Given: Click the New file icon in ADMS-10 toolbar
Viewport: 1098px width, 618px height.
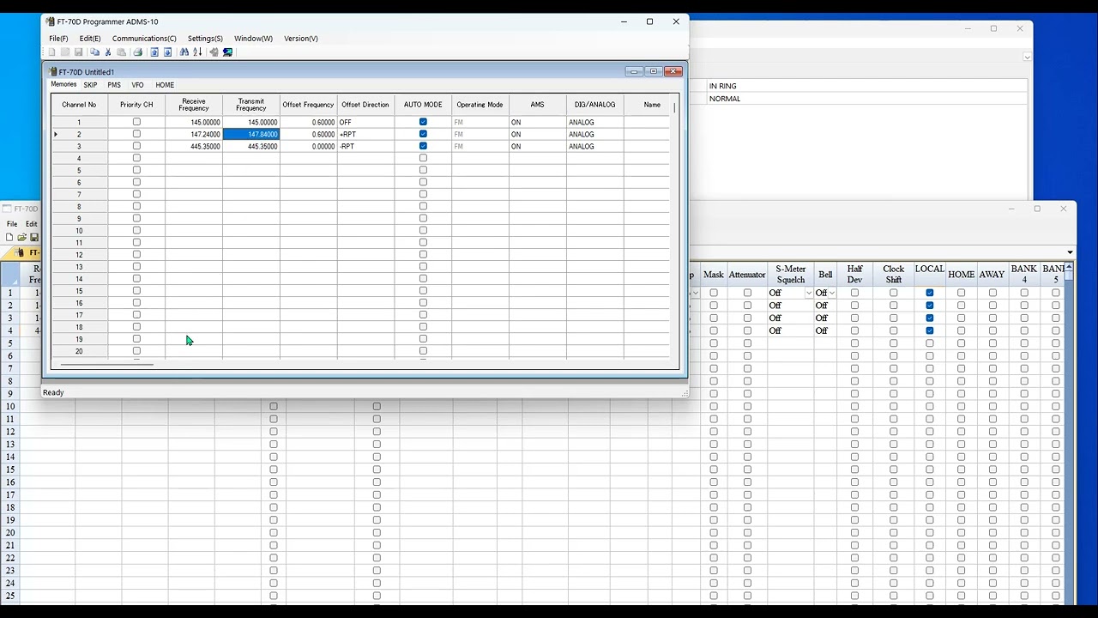Looking at the screenshot, I should pyautogui.click(x=51, y=52).
